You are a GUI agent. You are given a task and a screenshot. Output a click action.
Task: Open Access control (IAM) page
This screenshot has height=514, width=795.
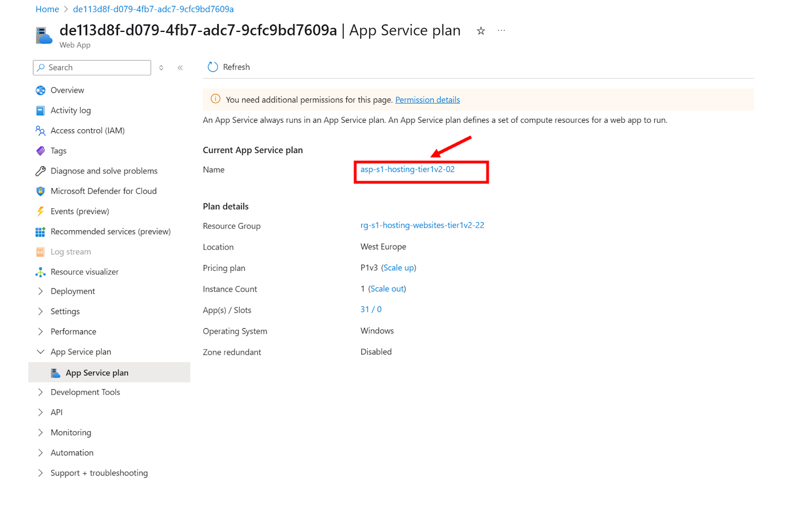[x=87, y=130]
